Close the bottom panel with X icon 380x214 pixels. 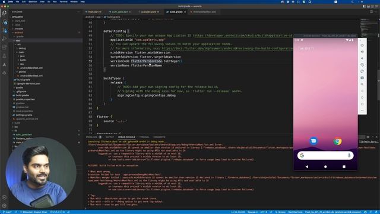(x=376, y=137)
